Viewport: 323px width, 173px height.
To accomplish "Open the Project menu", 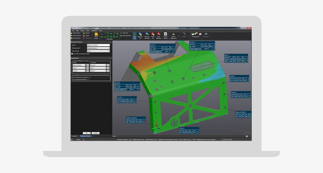I will tap(82, 30).
